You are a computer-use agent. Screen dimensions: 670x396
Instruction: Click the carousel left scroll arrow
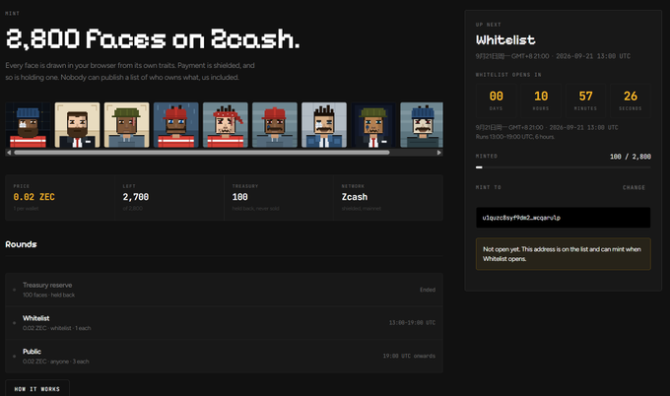(9, 153)
